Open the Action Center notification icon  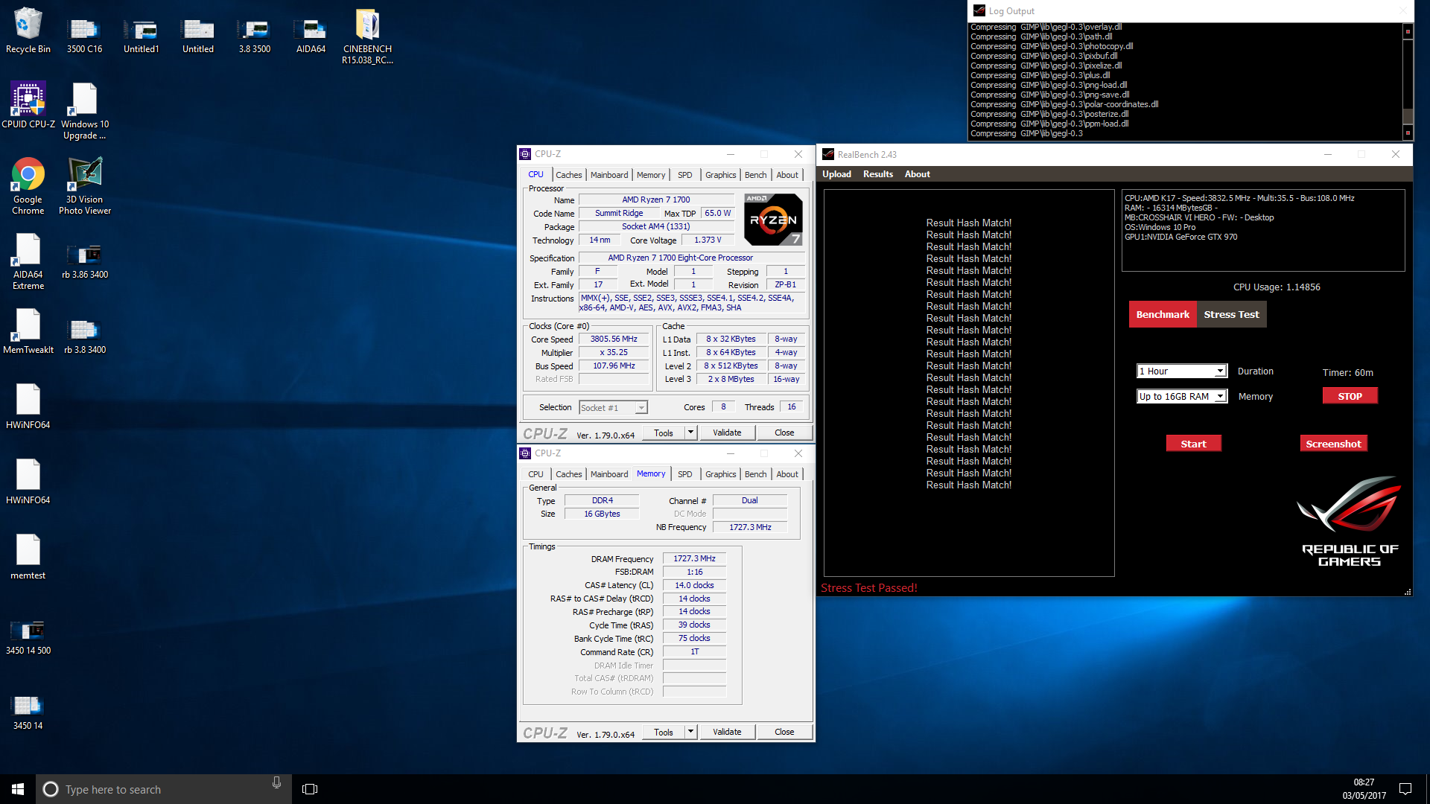pos(1405,789)
